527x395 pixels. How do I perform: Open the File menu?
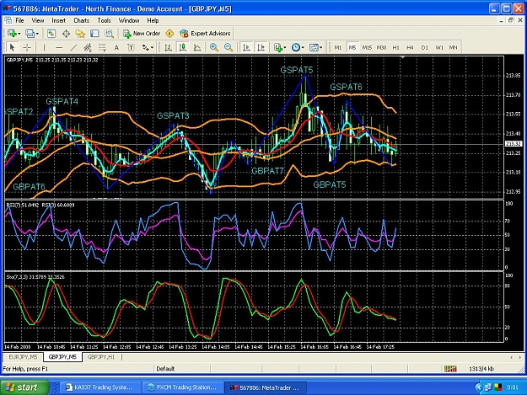[20, 20]
